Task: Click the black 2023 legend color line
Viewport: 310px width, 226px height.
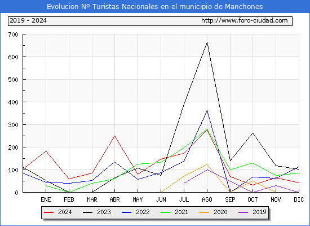Action: (x=87, y=212)
